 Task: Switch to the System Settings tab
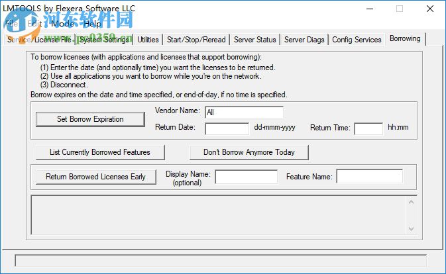click(104, 40)
